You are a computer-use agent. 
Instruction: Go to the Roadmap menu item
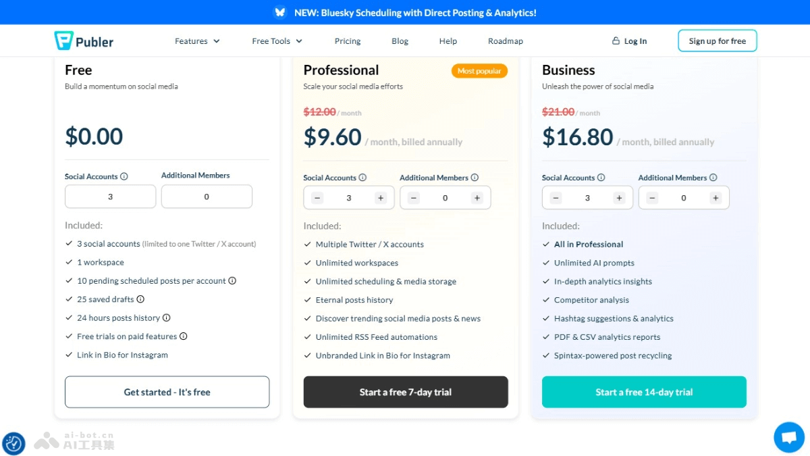(506, 41)
